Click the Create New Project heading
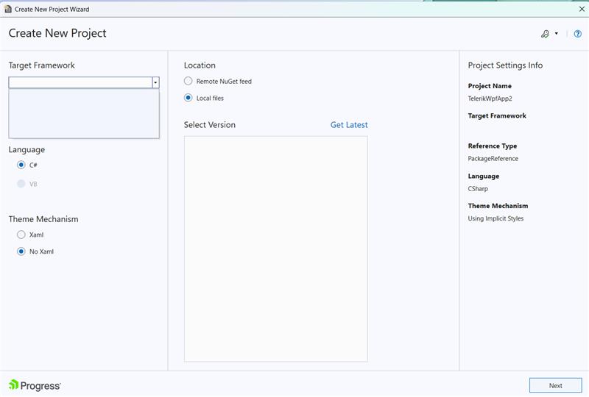Screen dimensions: 589x397 pyautogui.click(x=57, y=33)
